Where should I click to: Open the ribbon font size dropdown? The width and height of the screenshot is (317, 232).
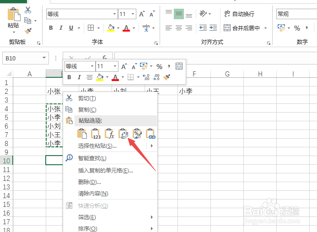tap(133, 14)
